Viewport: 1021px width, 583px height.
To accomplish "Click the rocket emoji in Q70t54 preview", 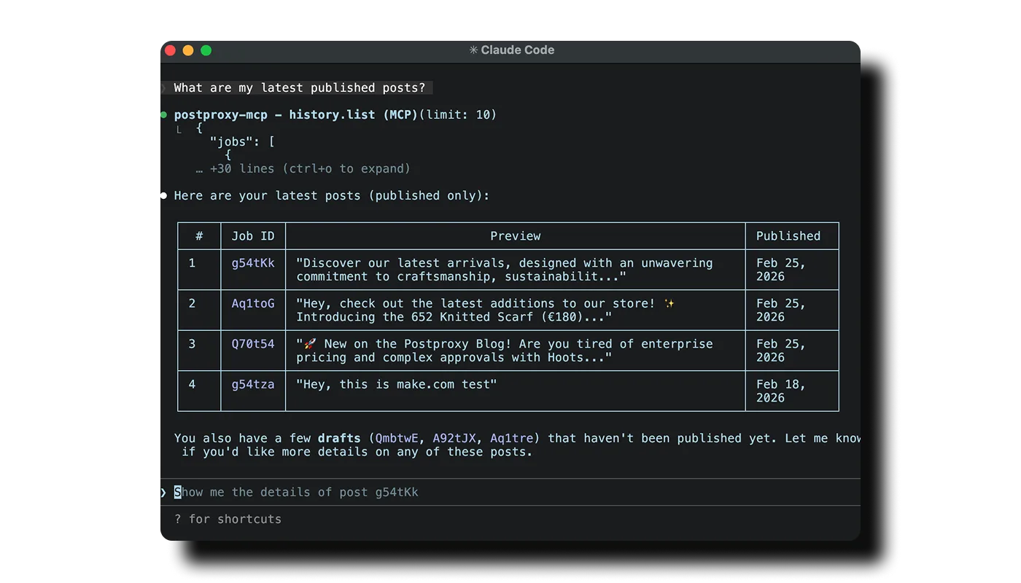I will click(x=310, y=344).
